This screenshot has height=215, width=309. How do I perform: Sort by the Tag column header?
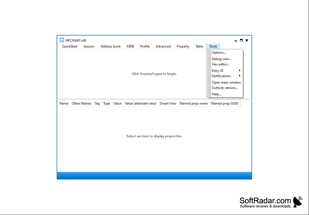coord(98,103)
